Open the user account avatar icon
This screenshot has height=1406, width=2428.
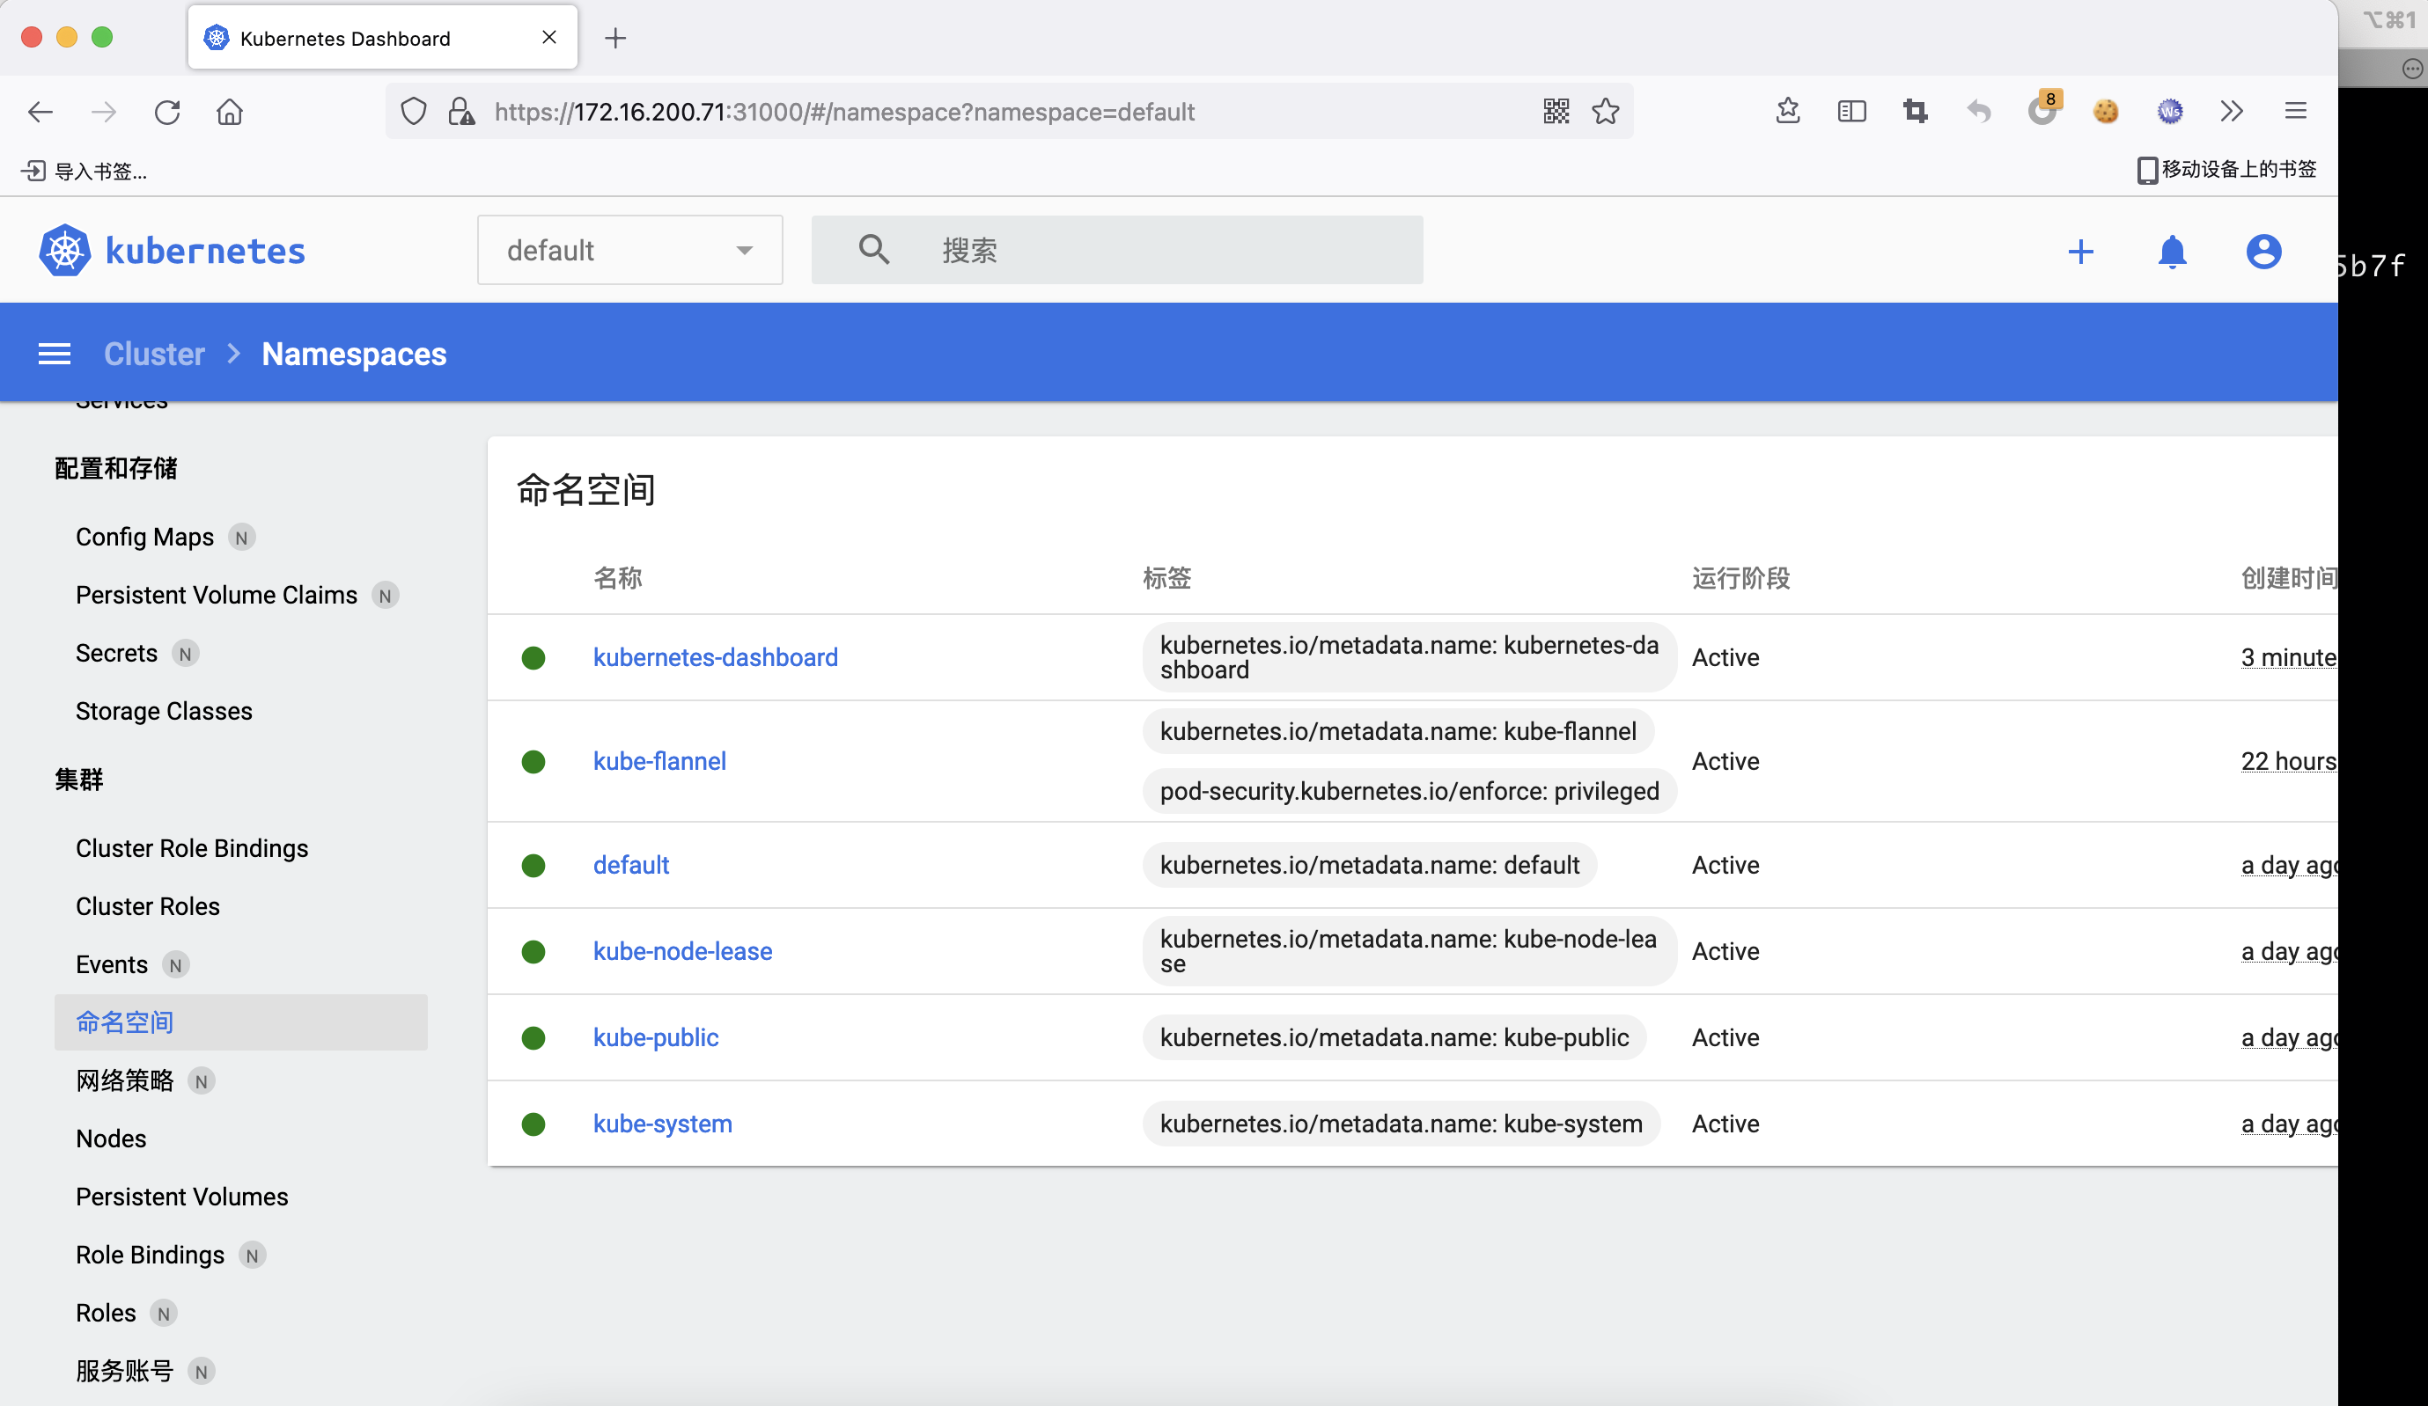[x=2263, y=252]
